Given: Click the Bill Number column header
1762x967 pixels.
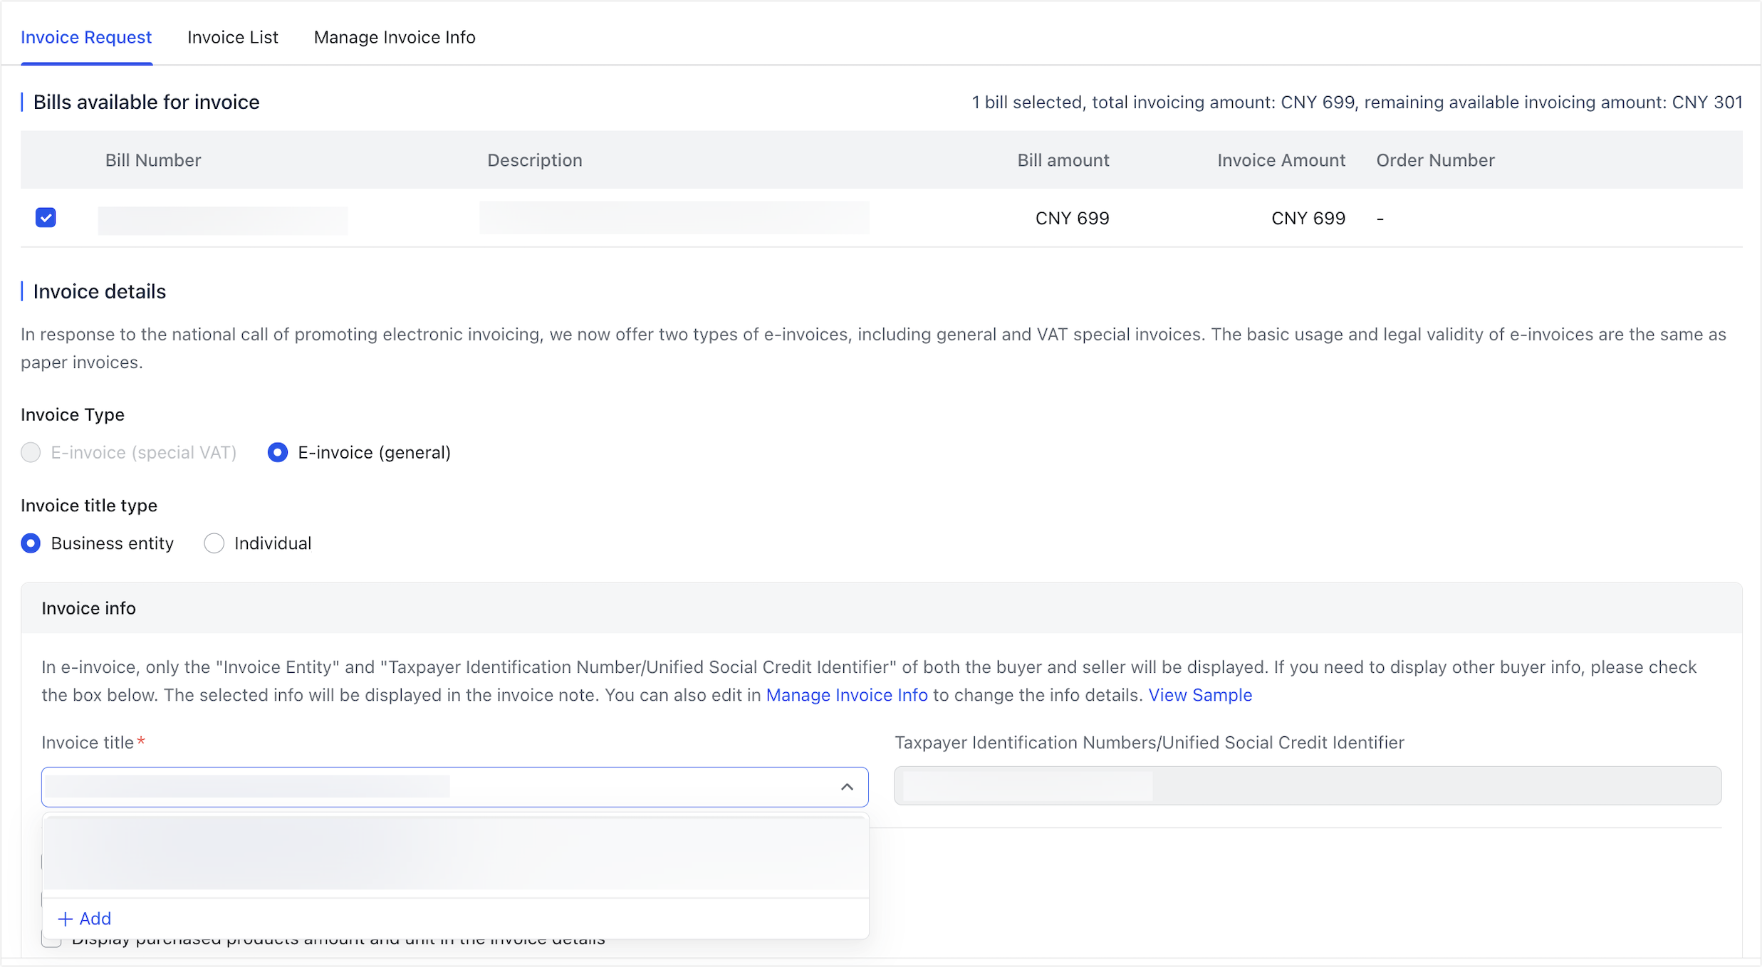Looking at the screenshot, I should click(152, 160).
